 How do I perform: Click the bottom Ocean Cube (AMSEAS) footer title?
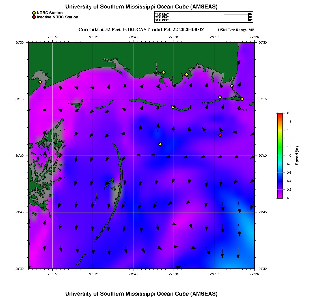(141, 294)
